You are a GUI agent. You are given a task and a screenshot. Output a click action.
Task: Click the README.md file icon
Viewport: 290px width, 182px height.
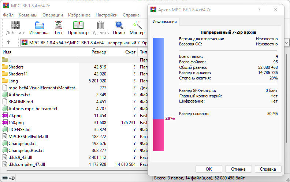tap(5, 101)
